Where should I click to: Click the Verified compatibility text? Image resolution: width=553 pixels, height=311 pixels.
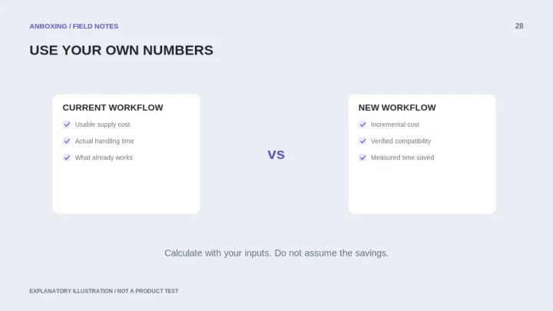pyautogui.click(x=401, y=141)
